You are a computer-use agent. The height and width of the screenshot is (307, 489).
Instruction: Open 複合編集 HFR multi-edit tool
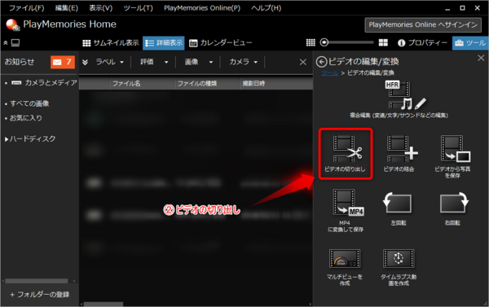tap(399, 99)
